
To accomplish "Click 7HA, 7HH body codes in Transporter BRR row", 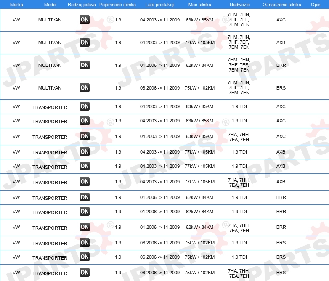I will point(239,228).
